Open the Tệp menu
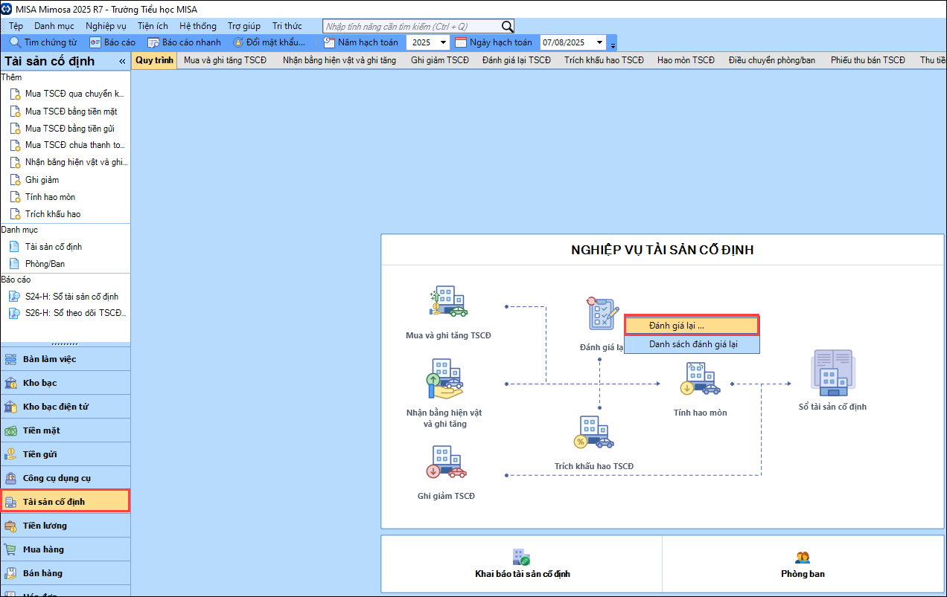947x597 pixels. coord(16,26)
